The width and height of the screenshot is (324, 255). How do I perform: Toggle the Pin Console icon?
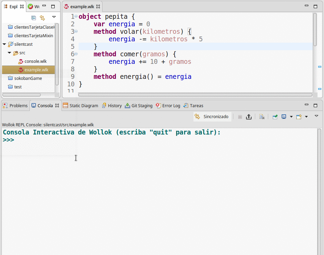(x=275, y=117)
